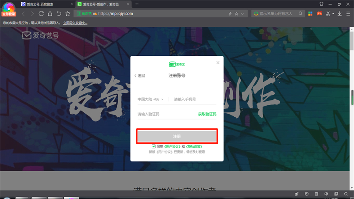The image size is (354, 199).
Task: Mute page sound via status bar speaker icon
Action: coord(326,194)
